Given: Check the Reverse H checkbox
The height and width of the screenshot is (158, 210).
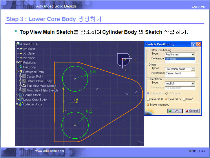Looking at the screenshot, I should [148, 99].
